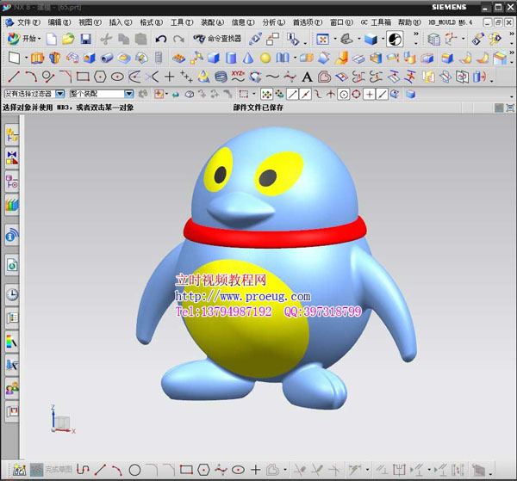Screen dimensions: 517x481
Task: Expand the orient view dropdown arrow
Action: [x=358, y=40]
